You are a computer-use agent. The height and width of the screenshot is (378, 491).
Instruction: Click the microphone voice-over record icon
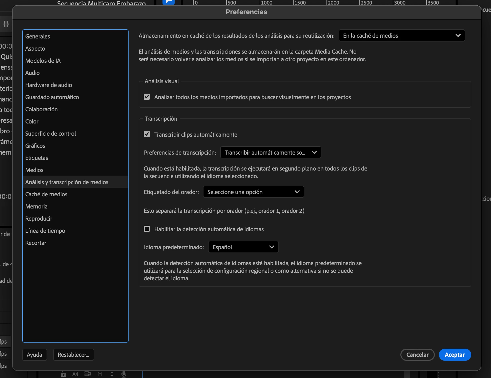coord(124,374)
